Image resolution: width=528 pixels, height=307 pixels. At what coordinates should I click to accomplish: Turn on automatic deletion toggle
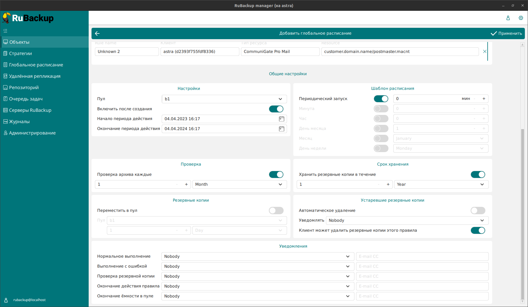coord(478,211)
